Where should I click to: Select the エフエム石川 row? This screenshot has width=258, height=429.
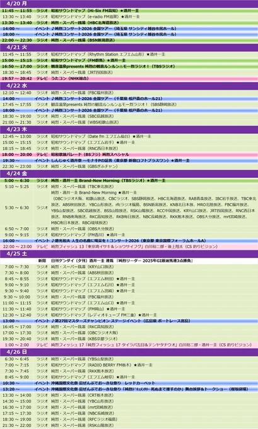pyautogui.click(x=129, y=285)
